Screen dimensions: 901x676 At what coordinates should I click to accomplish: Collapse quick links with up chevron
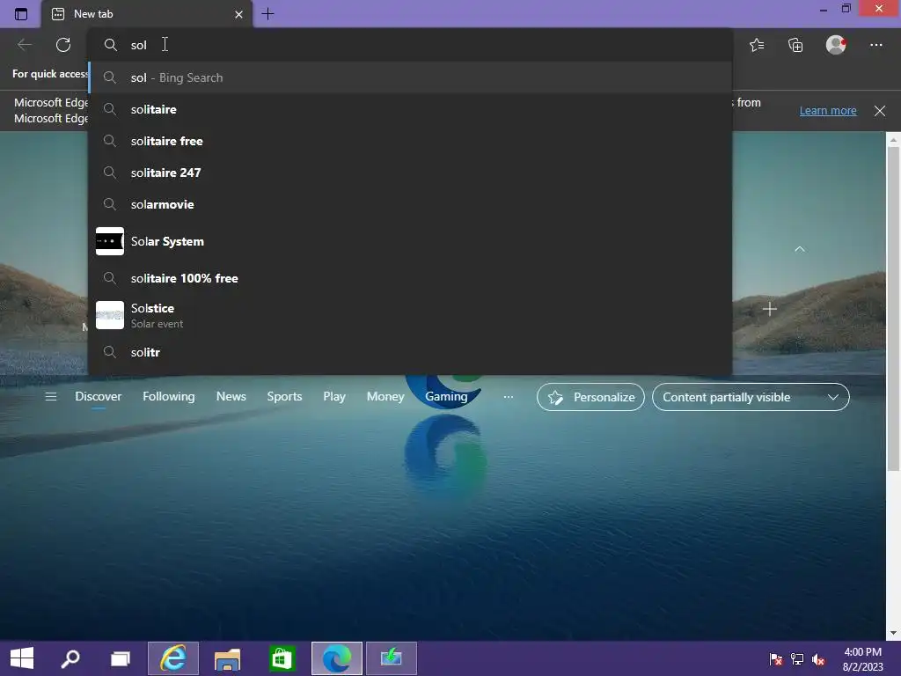799,249
